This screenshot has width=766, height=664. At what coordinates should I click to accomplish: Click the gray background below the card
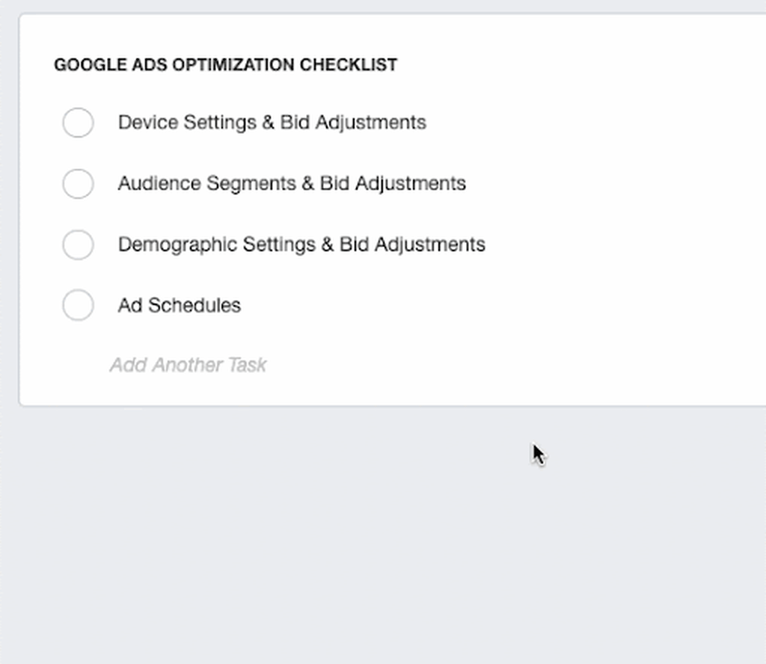(374, 523)
